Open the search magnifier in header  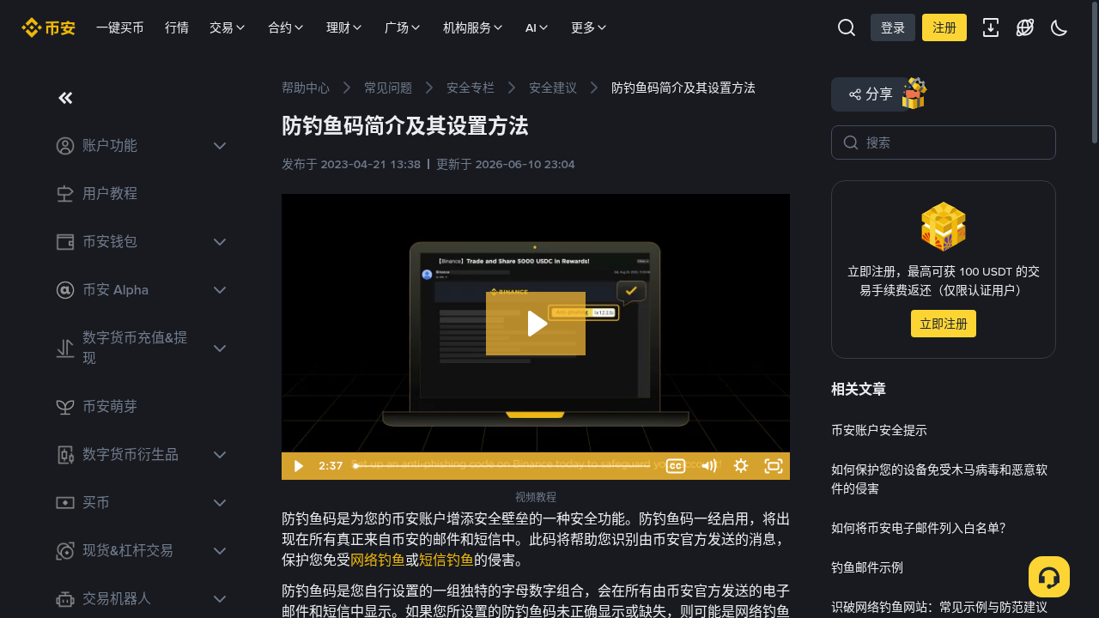click(x=847, y=27)
